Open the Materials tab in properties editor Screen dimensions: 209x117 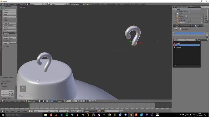point(196,25)
